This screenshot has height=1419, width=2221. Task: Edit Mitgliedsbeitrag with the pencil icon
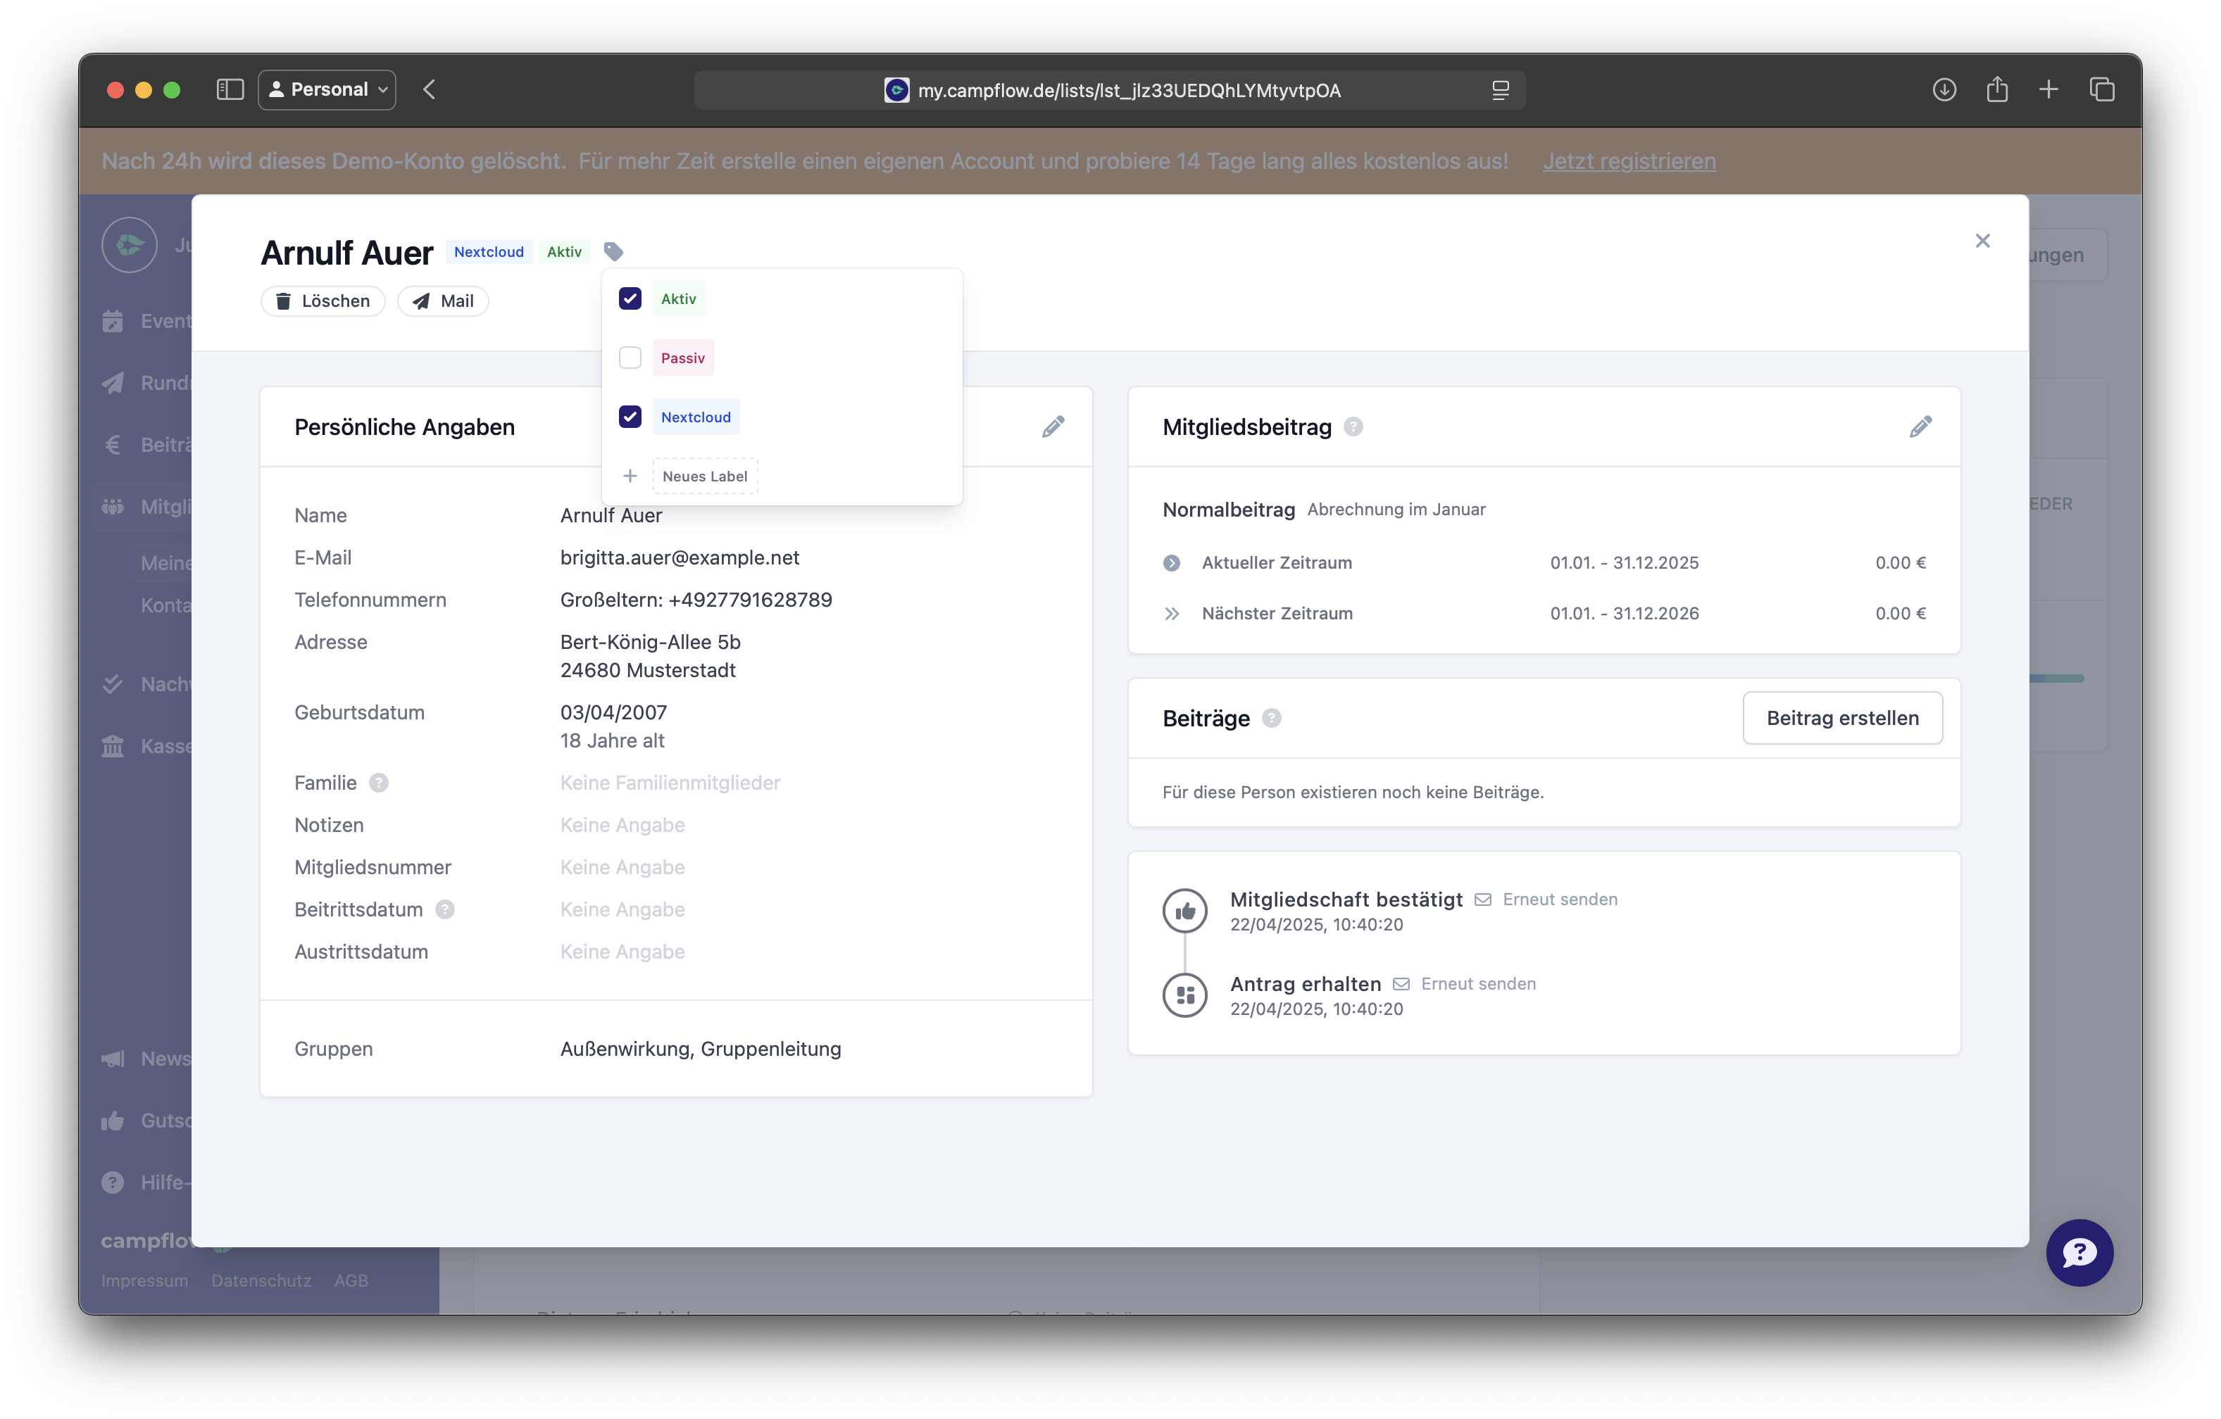[1920, 427]
